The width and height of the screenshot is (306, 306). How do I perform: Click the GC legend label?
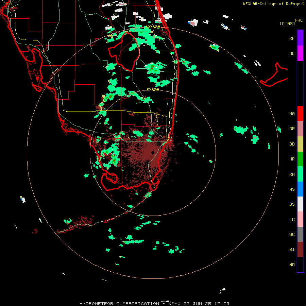[292, 235]
